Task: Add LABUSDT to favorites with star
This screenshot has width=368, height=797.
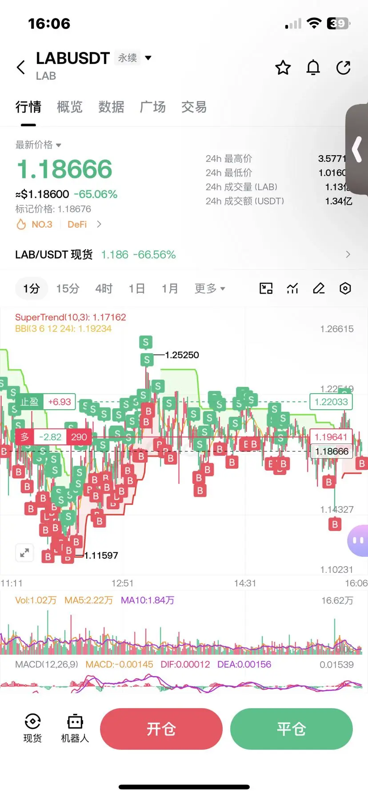Action: click(x=283, y=68)
